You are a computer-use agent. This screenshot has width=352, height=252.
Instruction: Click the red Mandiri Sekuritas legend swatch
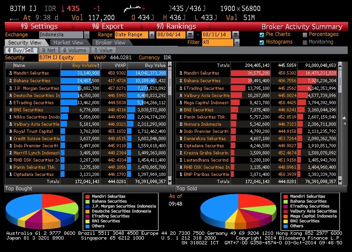point(87,197)
